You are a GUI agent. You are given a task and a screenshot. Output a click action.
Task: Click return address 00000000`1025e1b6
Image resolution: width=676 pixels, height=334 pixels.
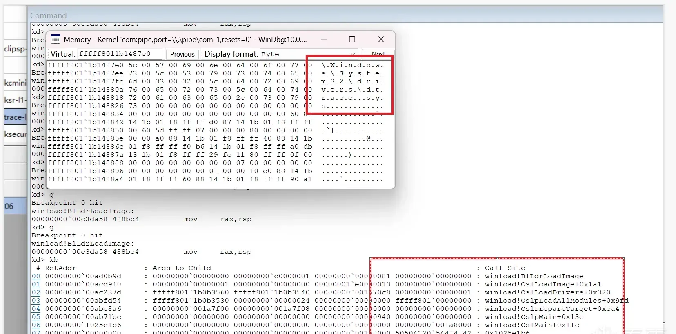pyautogui.click(x=83, y=325)
